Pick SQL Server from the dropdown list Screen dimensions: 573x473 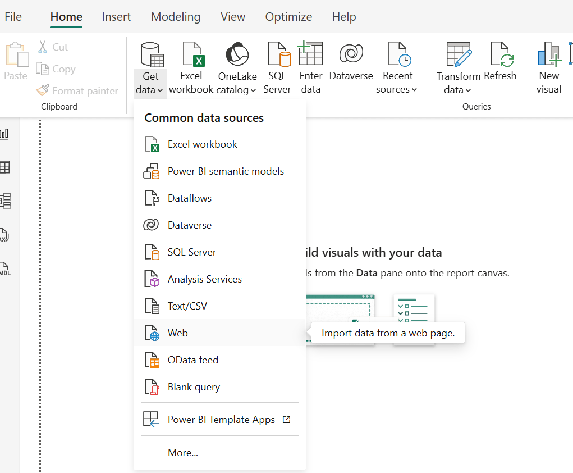point(219,252)
